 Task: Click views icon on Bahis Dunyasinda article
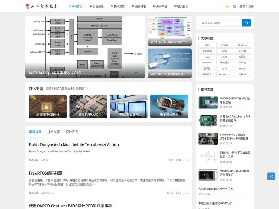point(170,160)
